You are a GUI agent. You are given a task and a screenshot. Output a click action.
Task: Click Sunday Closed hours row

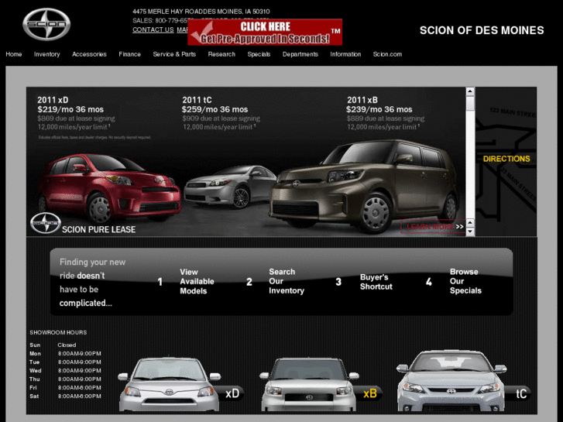(53, 345)
